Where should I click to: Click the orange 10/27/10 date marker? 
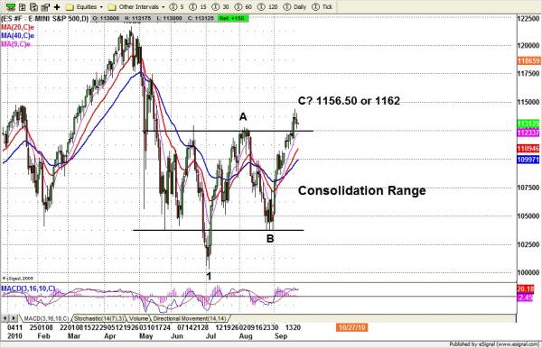[352, 327]
